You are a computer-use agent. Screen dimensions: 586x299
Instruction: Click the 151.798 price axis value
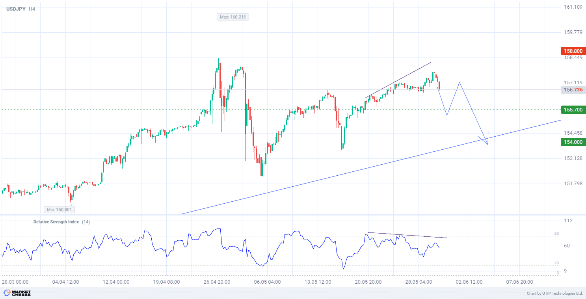[573, 184]
